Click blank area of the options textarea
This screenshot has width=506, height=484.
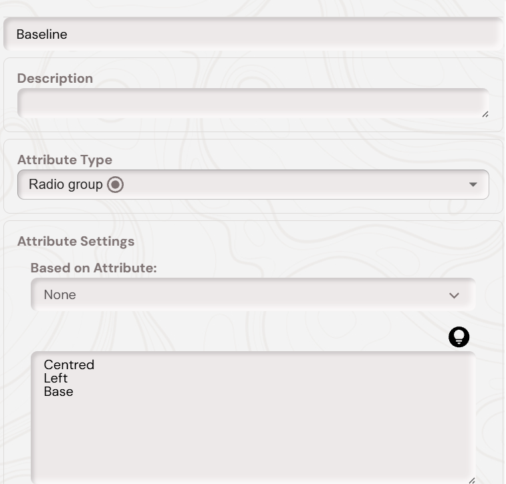[254, 434]
